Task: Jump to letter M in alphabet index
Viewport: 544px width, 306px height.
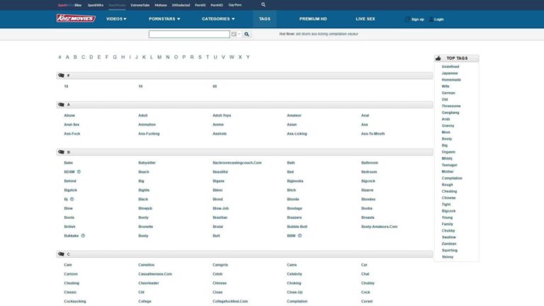Action: [159, 57]
